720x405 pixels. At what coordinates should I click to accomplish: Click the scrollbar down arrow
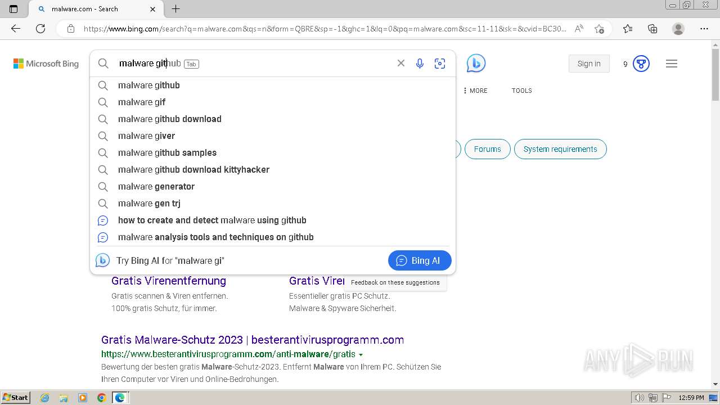pyautogui.click(x=715, y=384)
